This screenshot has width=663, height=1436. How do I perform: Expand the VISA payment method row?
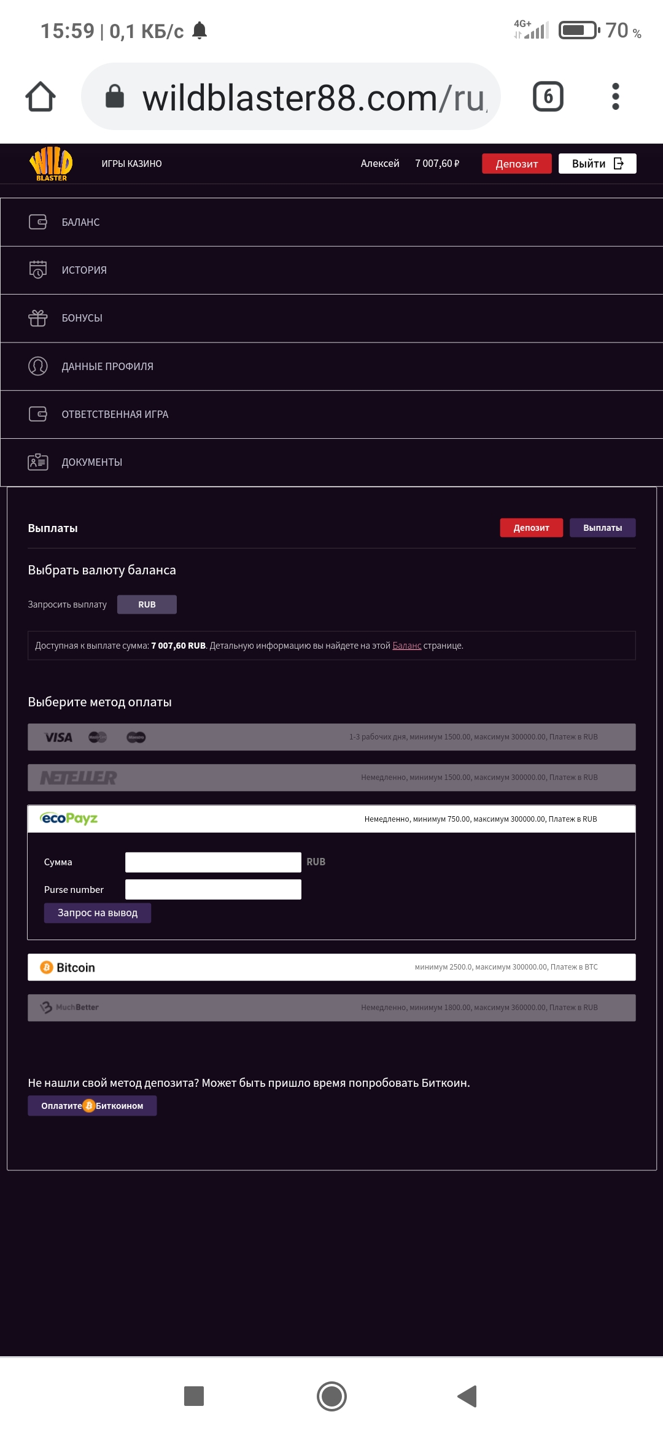tap(331, 737)
